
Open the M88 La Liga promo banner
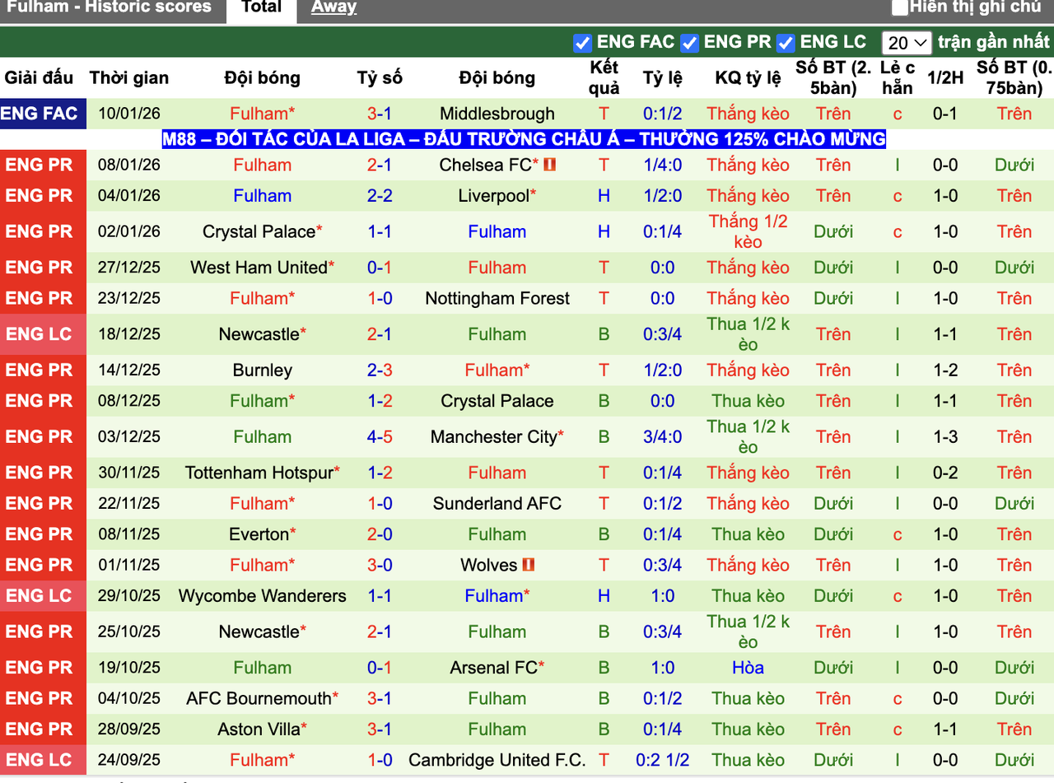tap(524, 139)
